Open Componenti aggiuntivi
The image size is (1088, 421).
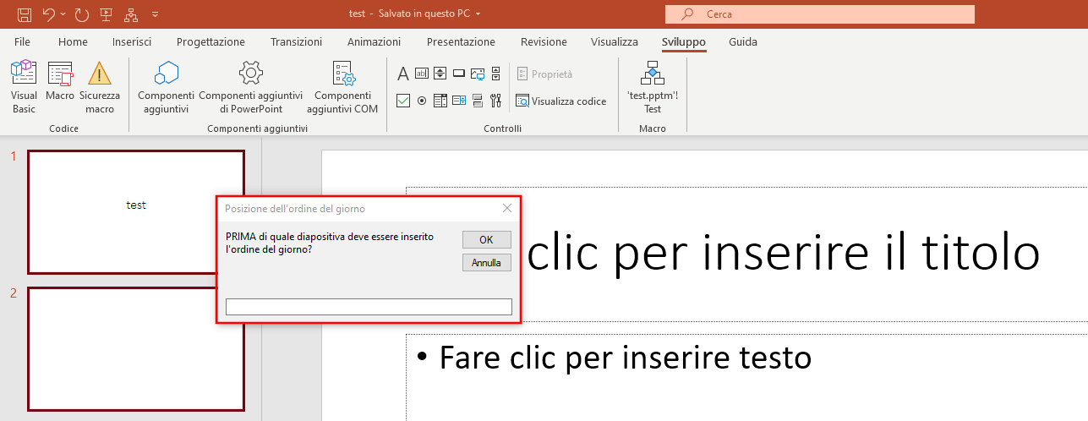point(166,87)
